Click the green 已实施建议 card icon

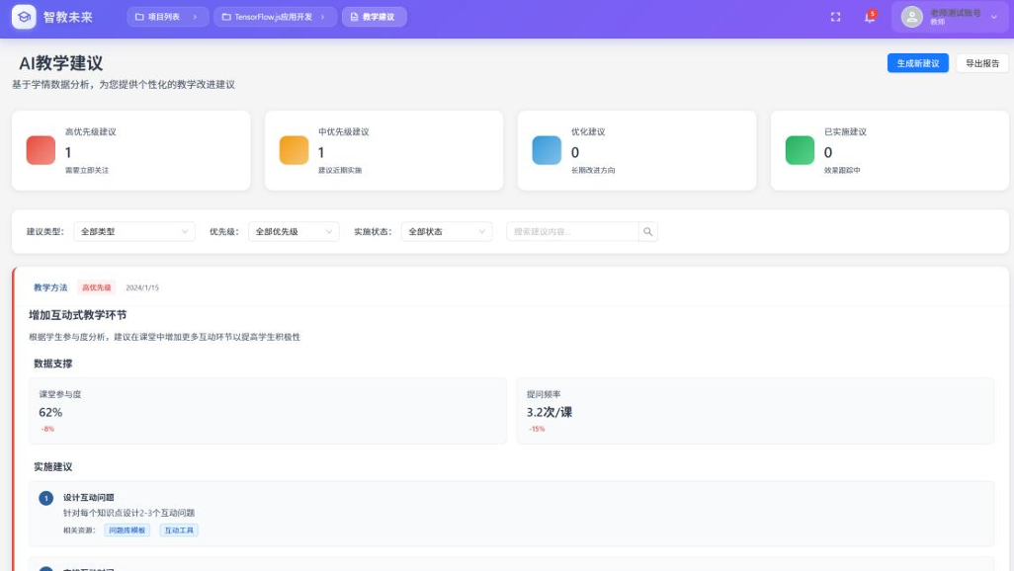[x=800, y=150]
